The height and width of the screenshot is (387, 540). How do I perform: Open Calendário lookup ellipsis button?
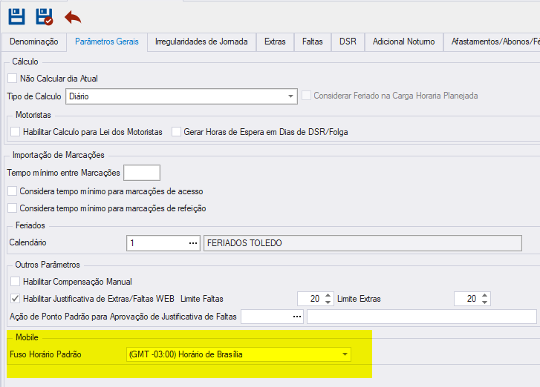tap(193, 243)
